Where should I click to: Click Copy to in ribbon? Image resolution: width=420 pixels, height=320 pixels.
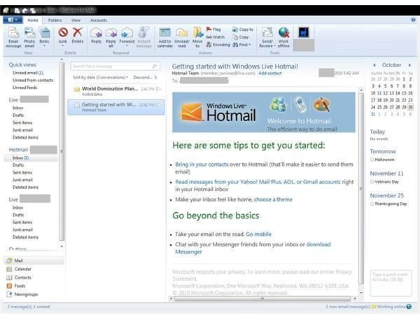tap(243, 29)
